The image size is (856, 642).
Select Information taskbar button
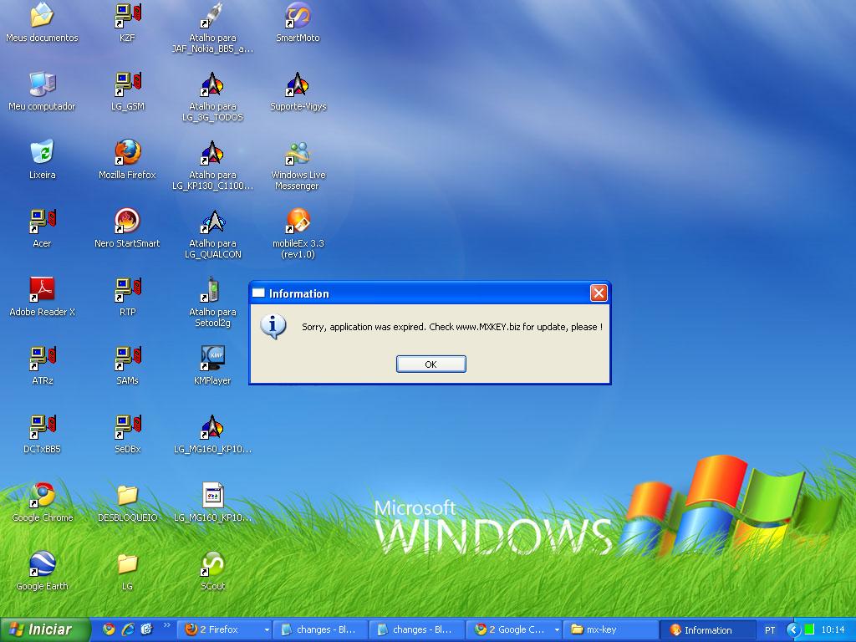pos(707,629)
